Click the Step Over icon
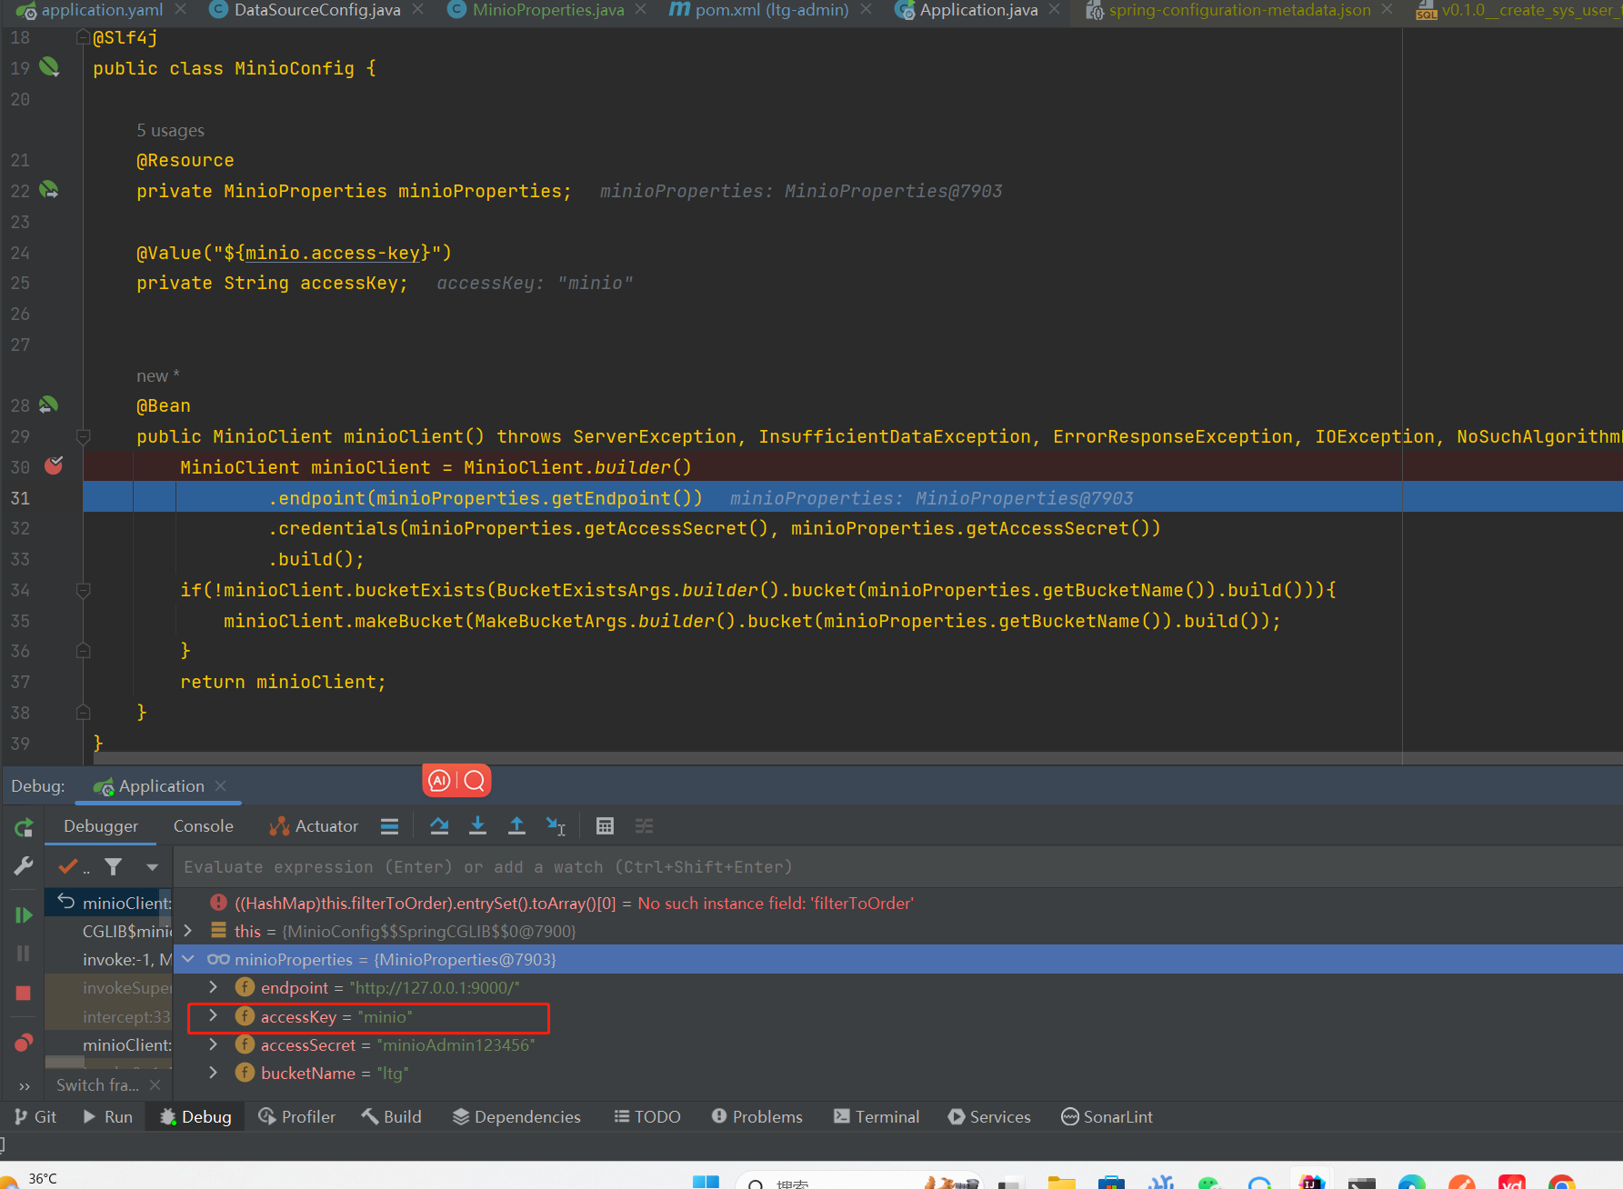Image resolution: width=1623 pixels, height=1189 pixels. click(440, 825)
